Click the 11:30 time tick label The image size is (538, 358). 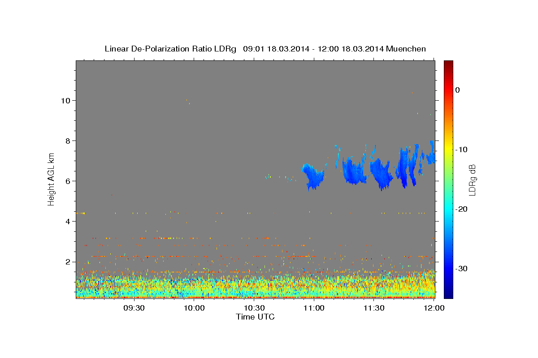tap(374, 308)
